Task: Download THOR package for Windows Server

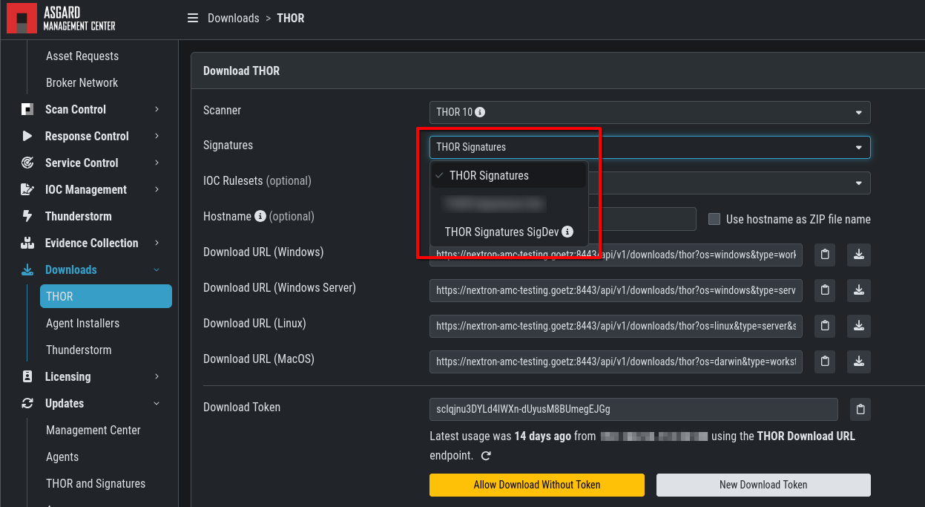Action: tap(858, 290)
